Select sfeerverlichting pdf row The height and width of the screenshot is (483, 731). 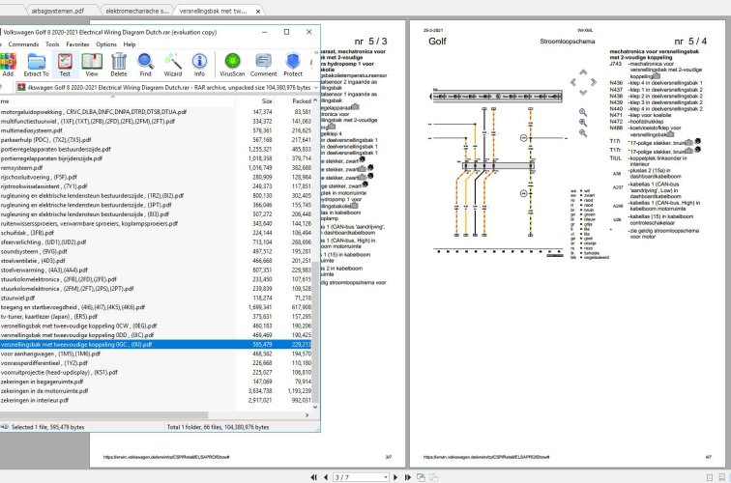[157, 242]
